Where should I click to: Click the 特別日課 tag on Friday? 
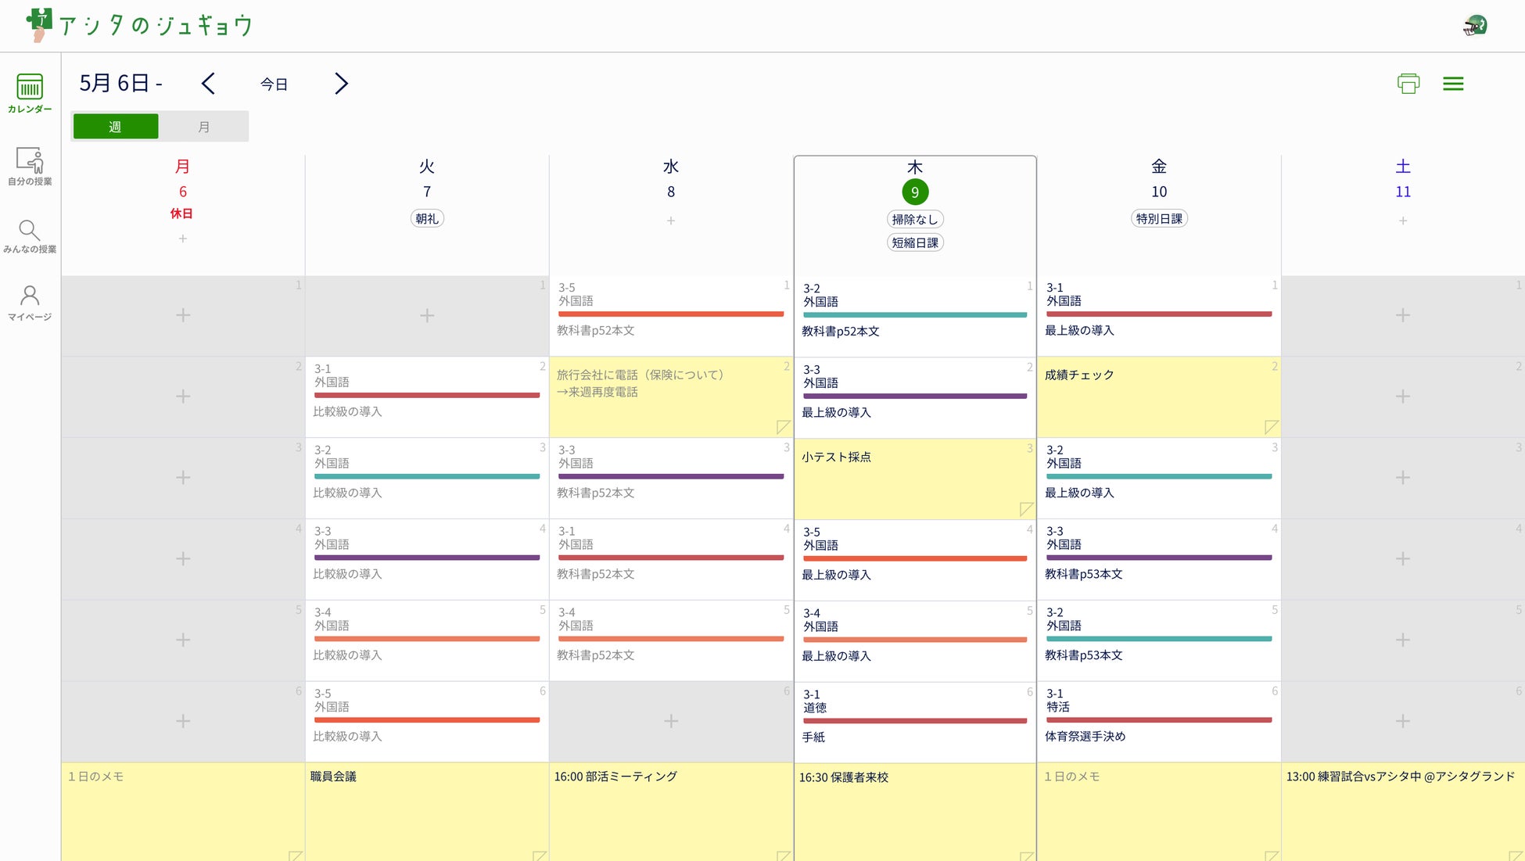(1158, 219)
